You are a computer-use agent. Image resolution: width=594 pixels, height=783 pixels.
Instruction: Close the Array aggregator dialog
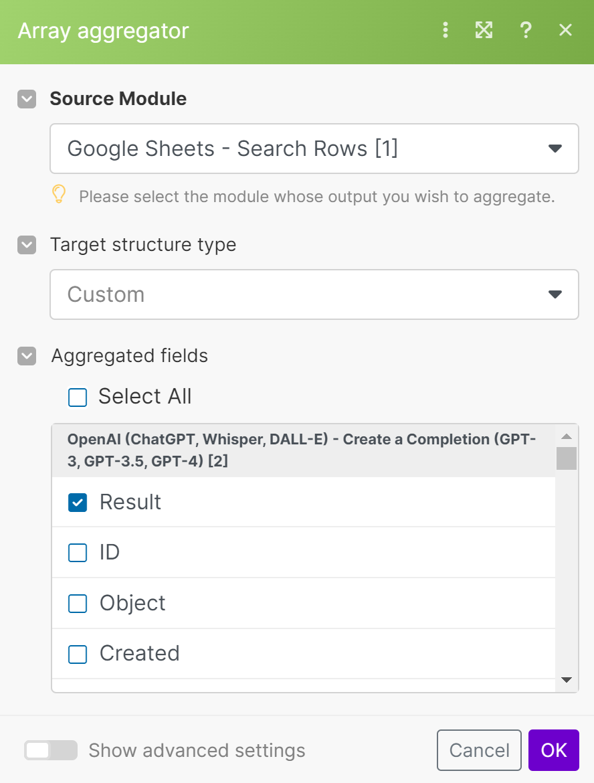(x=565, y=30)
